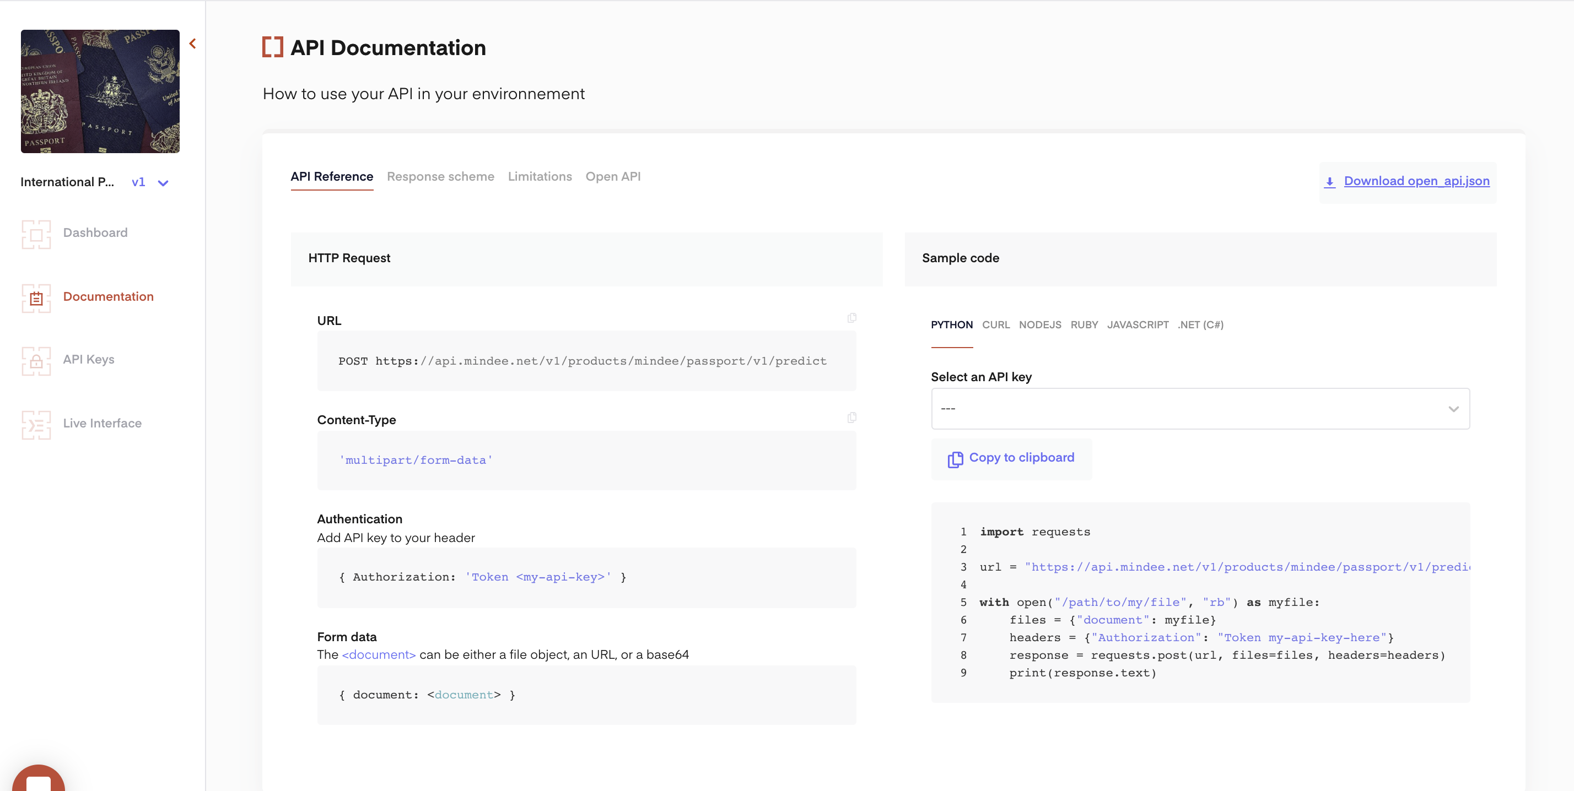Select the CURL sample code tab

tap(995, 325)
